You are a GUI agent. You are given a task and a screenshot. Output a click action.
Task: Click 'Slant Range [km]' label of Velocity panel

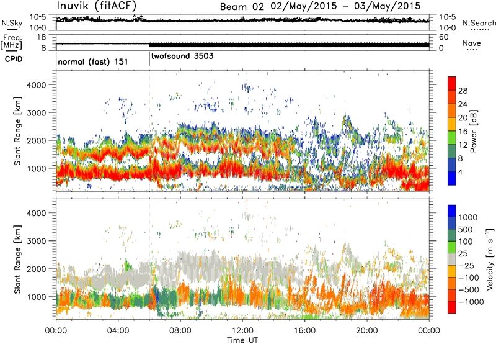(x=17, y=259)
